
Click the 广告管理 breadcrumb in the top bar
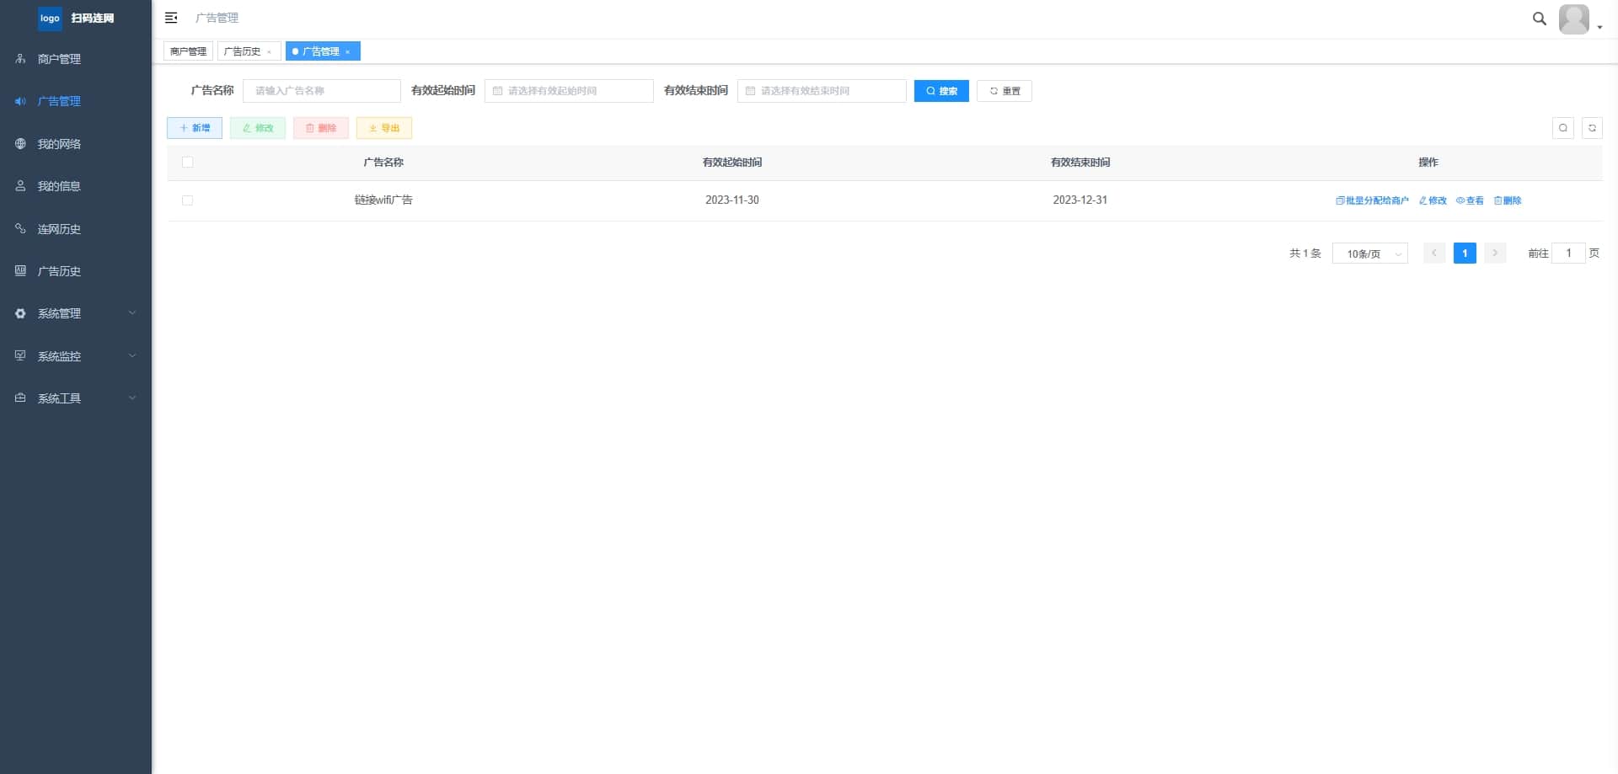217,18
